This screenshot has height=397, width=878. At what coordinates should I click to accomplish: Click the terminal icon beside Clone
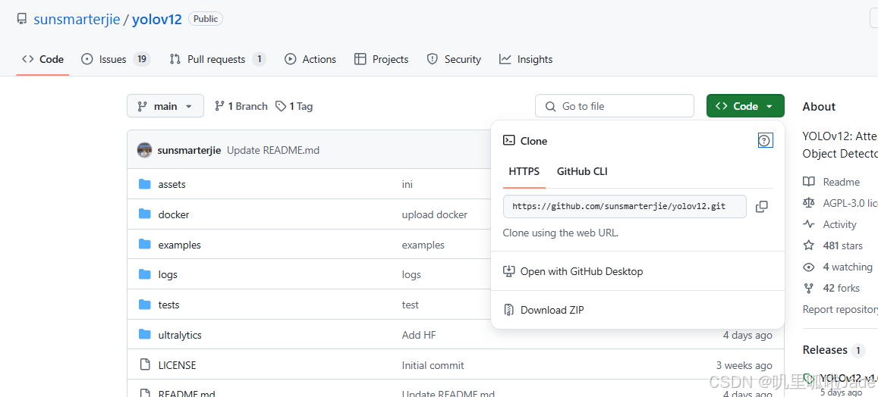[x=508, y=140]
